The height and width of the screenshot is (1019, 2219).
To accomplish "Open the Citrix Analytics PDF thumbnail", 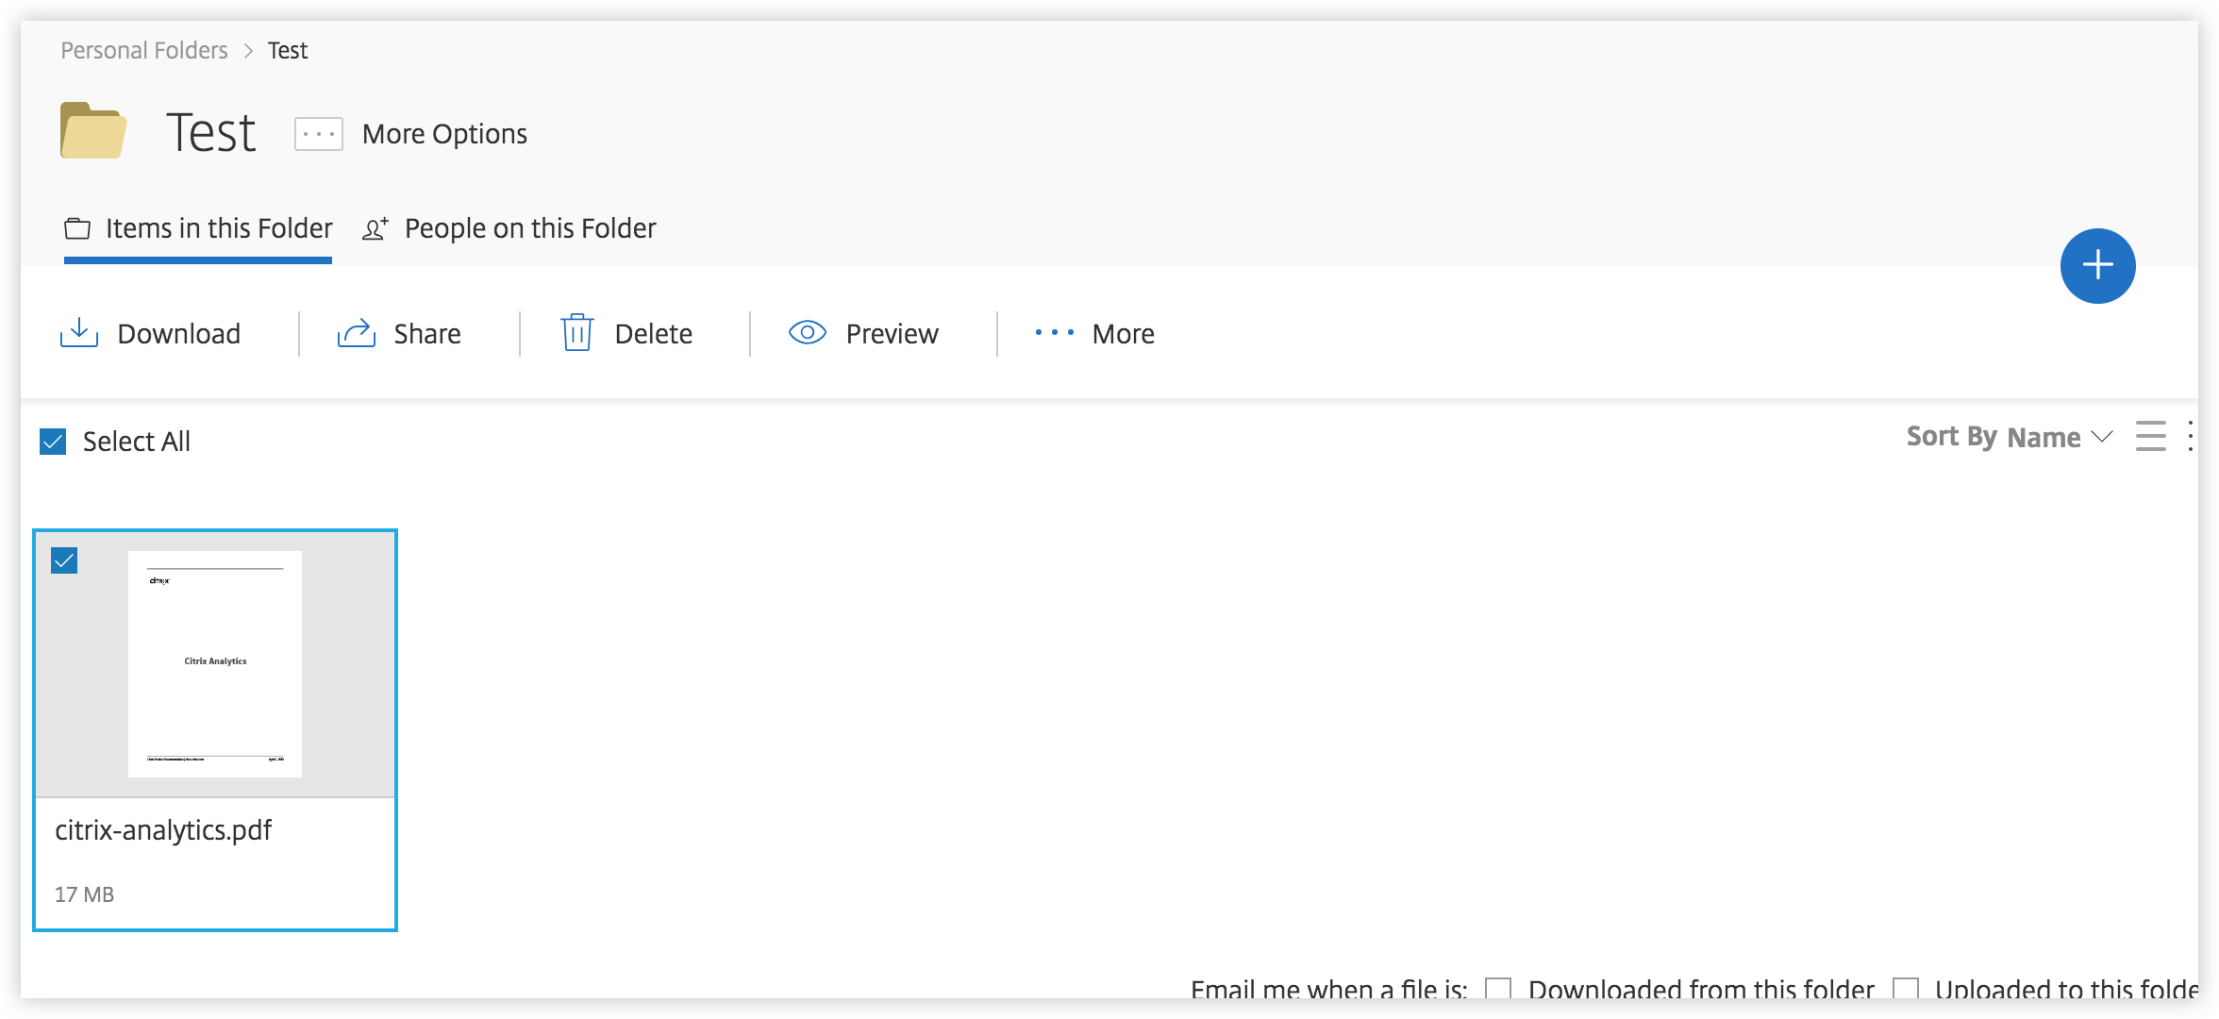I will click(x=215, y=664).
